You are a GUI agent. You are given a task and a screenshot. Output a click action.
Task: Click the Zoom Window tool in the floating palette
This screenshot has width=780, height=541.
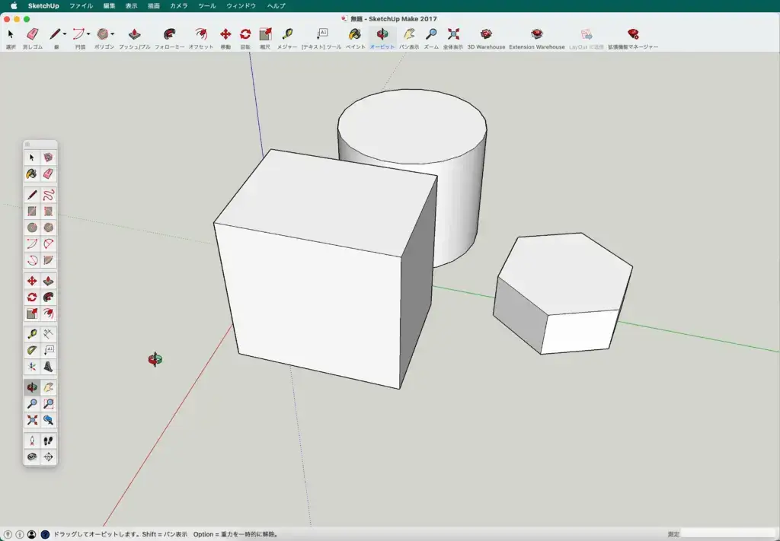[x=48, y=404]
